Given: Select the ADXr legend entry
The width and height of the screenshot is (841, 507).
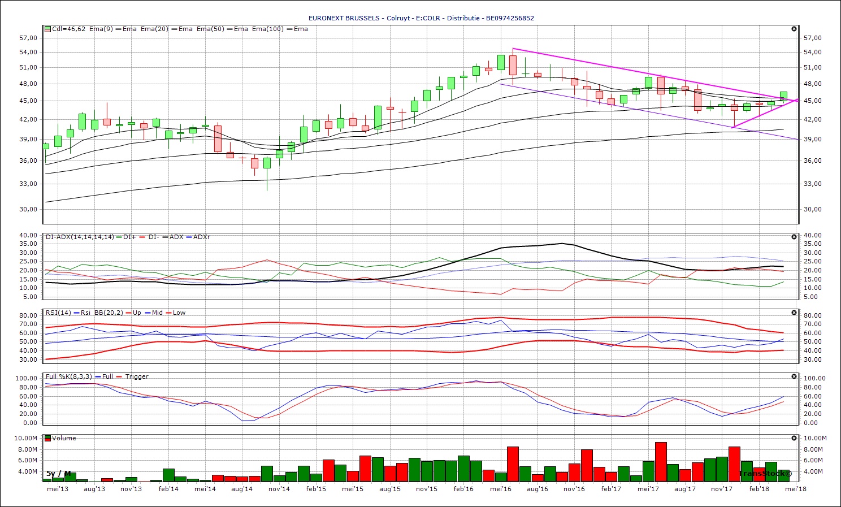Looking at the screenshot, I should pos(202,237).
